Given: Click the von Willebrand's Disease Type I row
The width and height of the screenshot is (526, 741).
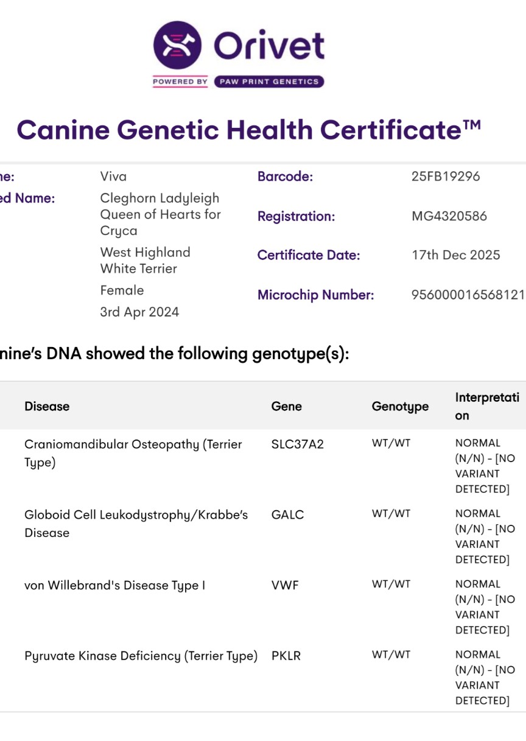Looking at the screenshot, I should [x=114, y=585].
